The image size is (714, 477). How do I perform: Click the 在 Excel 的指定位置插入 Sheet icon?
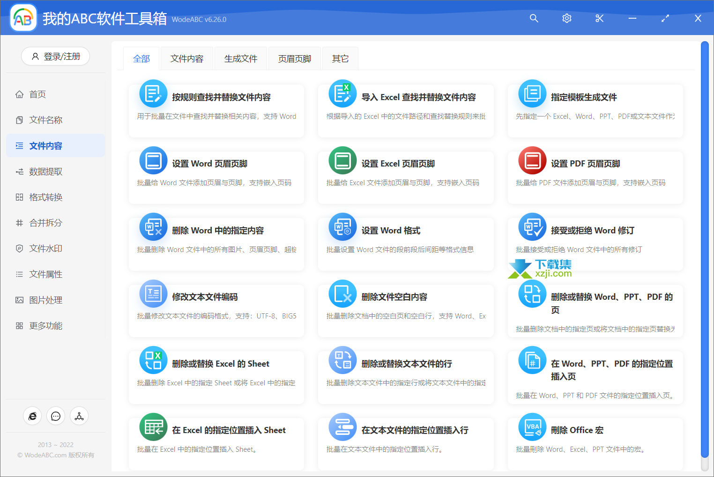click(x=153, y=427)
